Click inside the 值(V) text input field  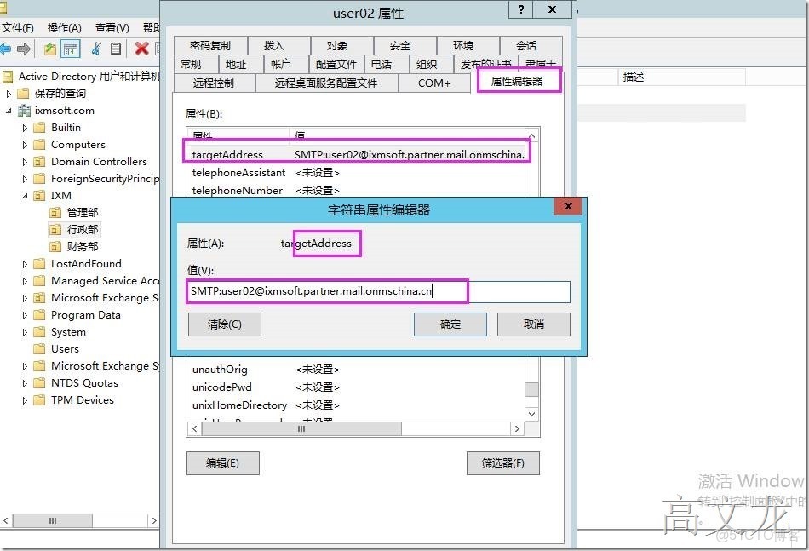tap(341, 291)
